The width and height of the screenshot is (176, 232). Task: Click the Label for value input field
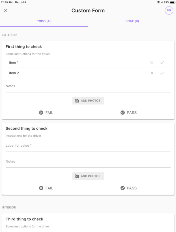pyautogui.click(x=88, y=146)
